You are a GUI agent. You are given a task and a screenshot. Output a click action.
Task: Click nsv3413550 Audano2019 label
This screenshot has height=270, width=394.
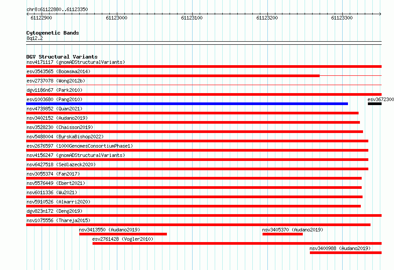(109, 230)
